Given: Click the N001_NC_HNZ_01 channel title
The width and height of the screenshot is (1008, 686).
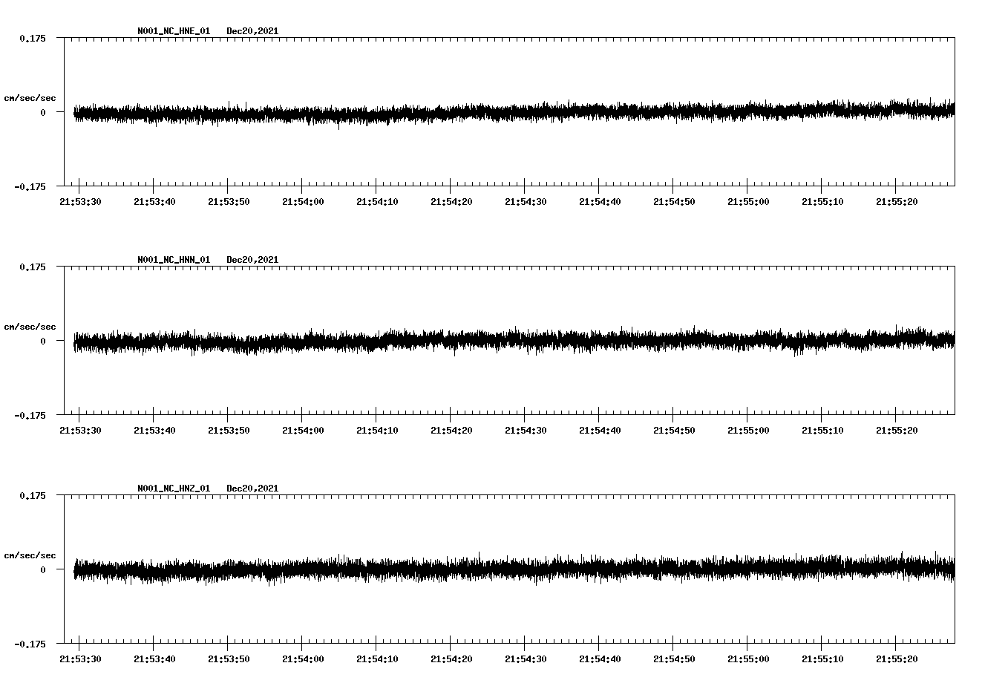Looking at the screenshot, I should coord(174,489).
